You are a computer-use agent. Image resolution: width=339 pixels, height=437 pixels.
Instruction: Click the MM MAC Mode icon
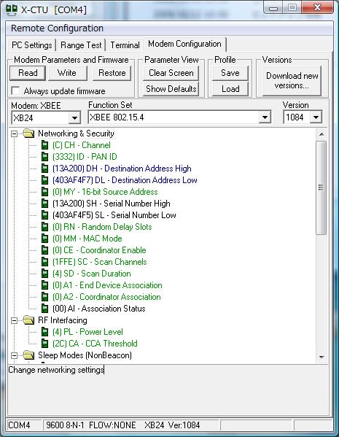point(44,239)
